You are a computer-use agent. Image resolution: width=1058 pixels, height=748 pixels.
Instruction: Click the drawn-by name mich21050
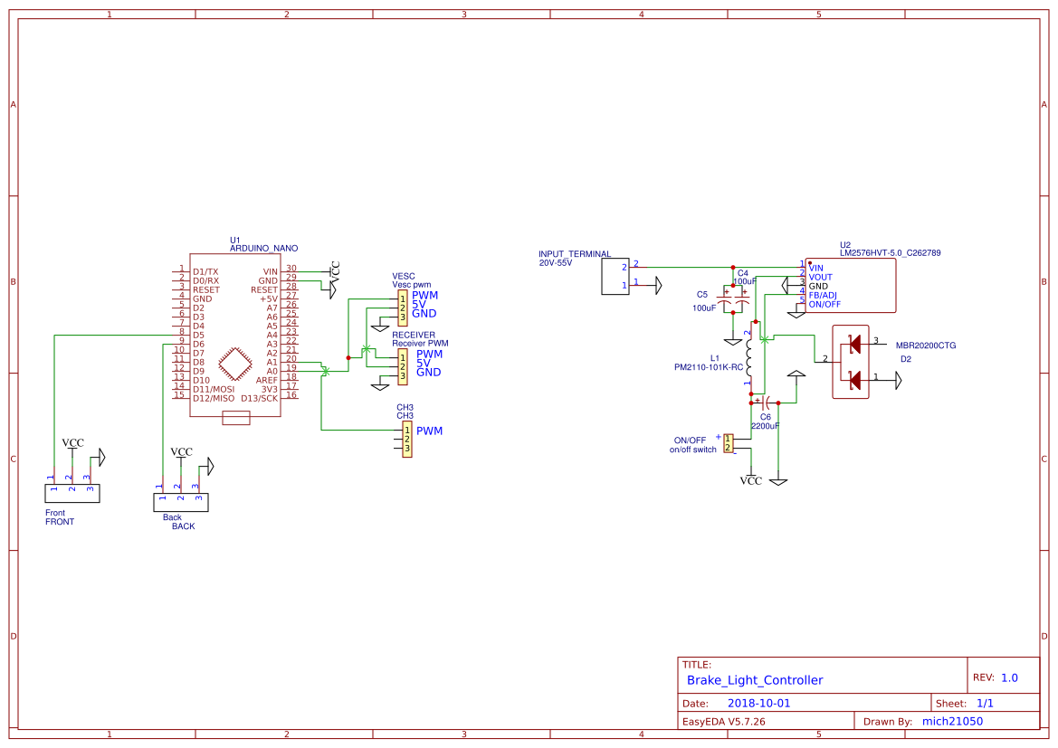(x=952, y=722)
